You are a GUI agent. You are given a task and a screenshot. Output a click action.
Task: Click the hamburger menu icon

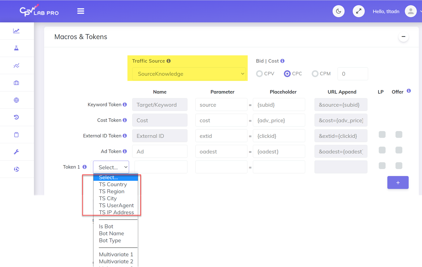(81, 11)
